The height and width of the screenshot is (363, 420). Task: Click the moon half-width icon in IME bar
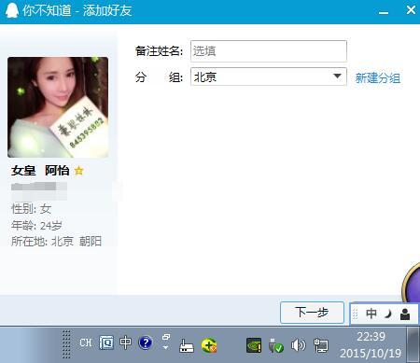pos(387,314)
